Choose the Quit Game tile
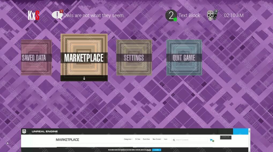This screenshot has width=273, height=152. (184, 57)
